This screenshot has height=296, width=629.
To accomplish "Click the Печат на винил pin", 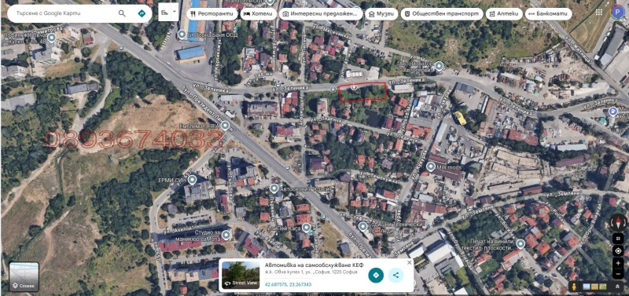I will [x=520, y=243].
